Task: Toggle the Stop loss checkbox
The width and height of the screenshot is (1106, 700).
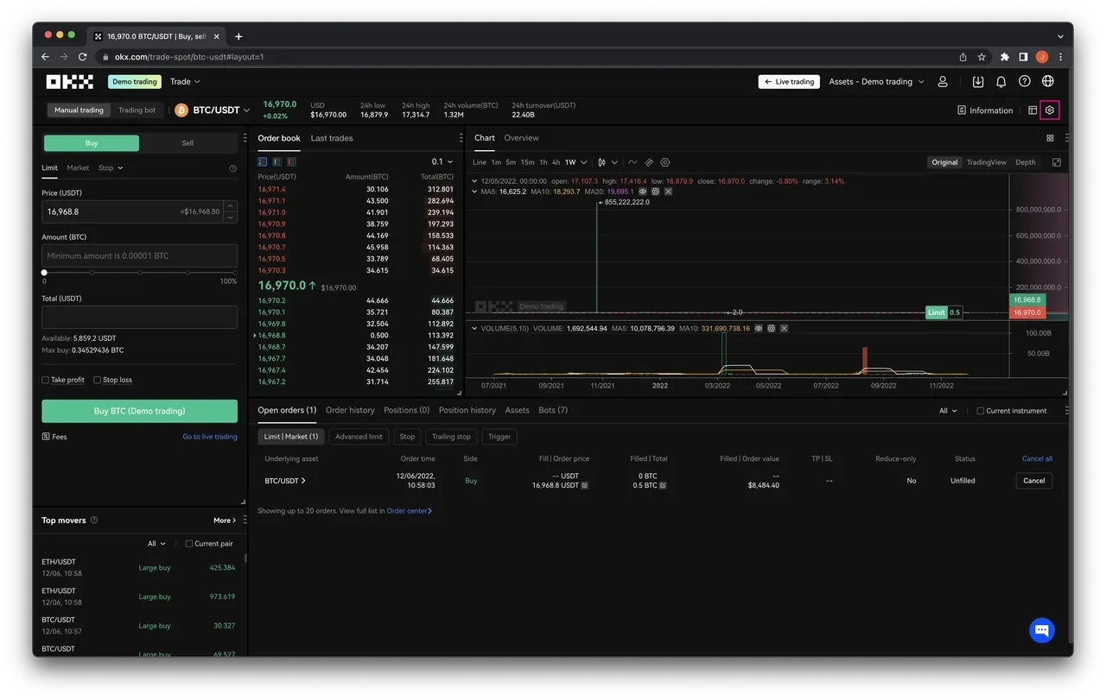Action: click(x=97, y=380)
